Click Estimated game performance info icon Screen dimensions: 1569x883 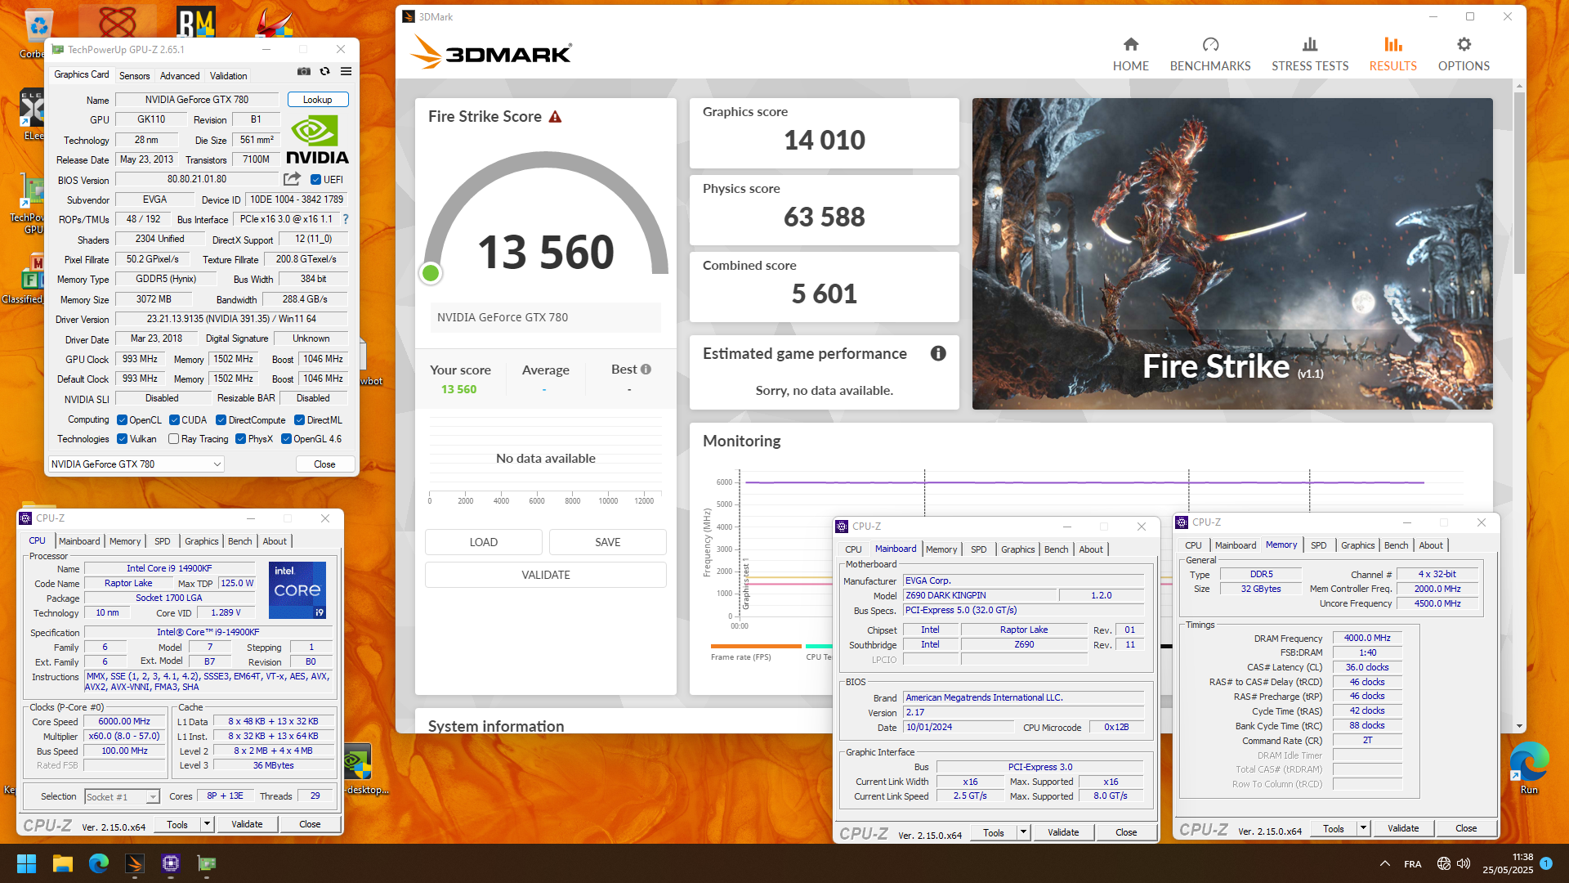tap(938, 353)
